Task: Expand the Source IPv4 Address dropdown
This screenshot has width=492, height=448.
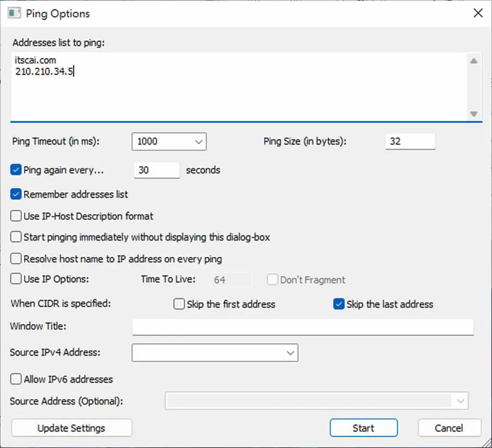Action: tap(215, 353)
